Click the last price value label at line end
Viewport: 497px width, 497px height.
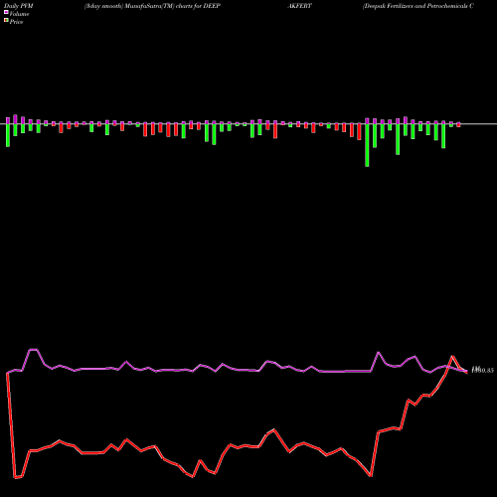tap(482, 370)
